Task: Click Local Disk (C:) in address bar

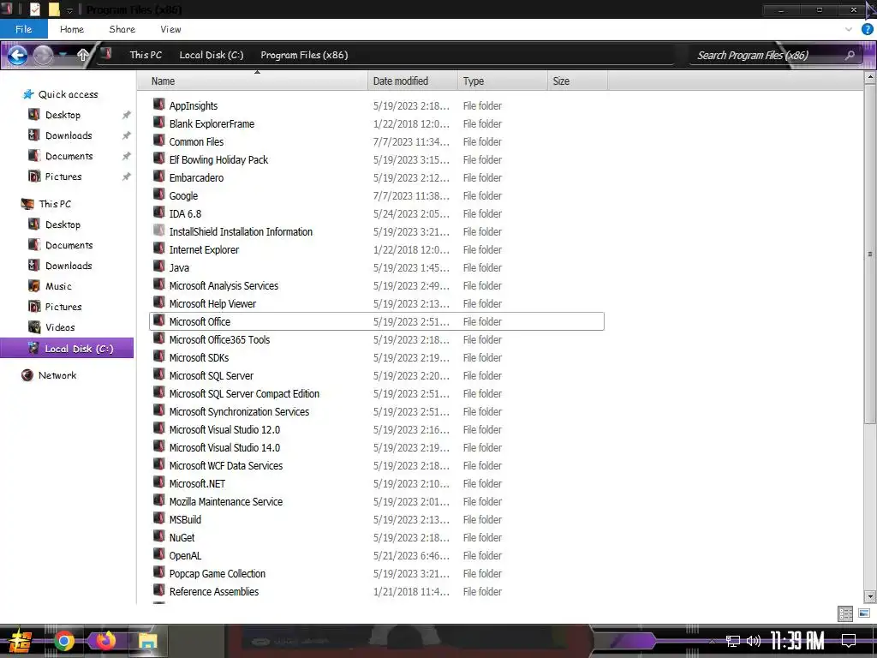Action: tap(212, 55)
